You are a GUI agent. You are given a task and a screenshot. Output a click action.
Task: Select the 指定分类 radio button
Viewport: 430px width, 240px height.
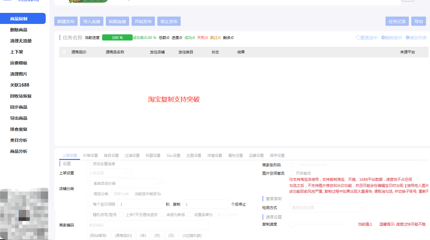tap(89, 194)
